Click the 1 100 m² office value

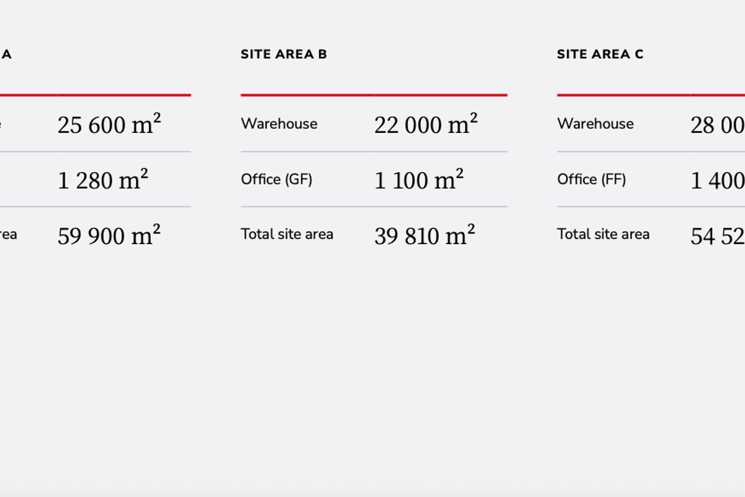pos(419,180)
